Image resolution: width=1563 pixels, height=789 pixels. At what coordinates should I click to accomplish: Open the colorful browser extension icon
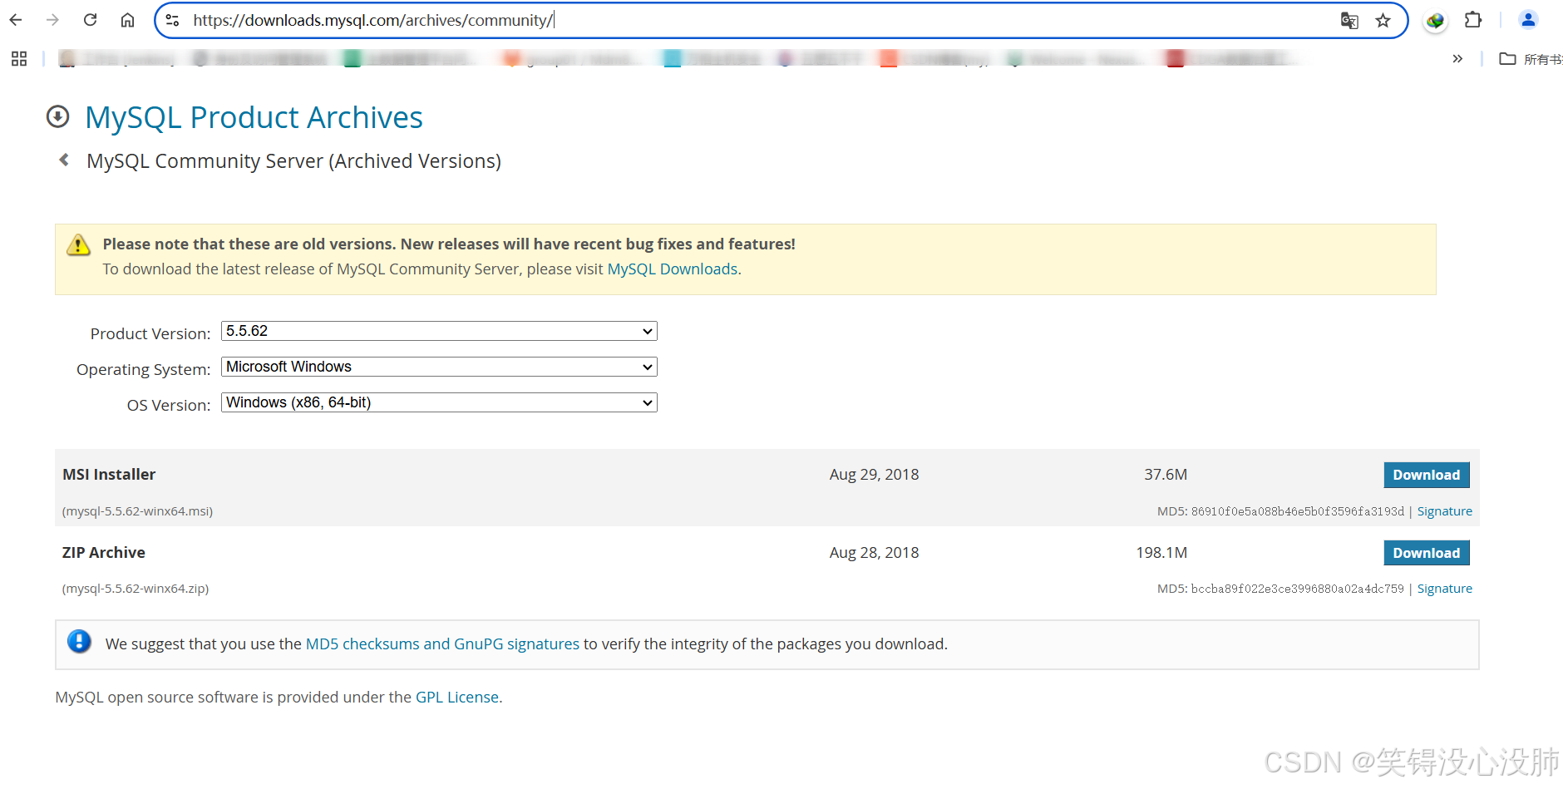coord(1435,20)
